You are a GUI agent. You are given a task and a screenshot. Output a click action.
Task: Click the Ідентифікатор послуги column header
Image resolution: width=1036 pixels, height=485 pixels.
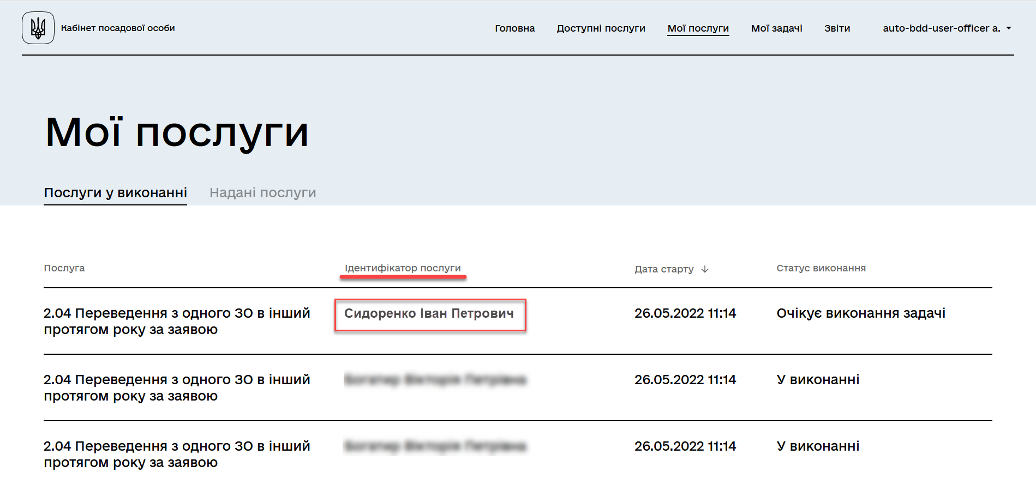[x=403, y=268]
